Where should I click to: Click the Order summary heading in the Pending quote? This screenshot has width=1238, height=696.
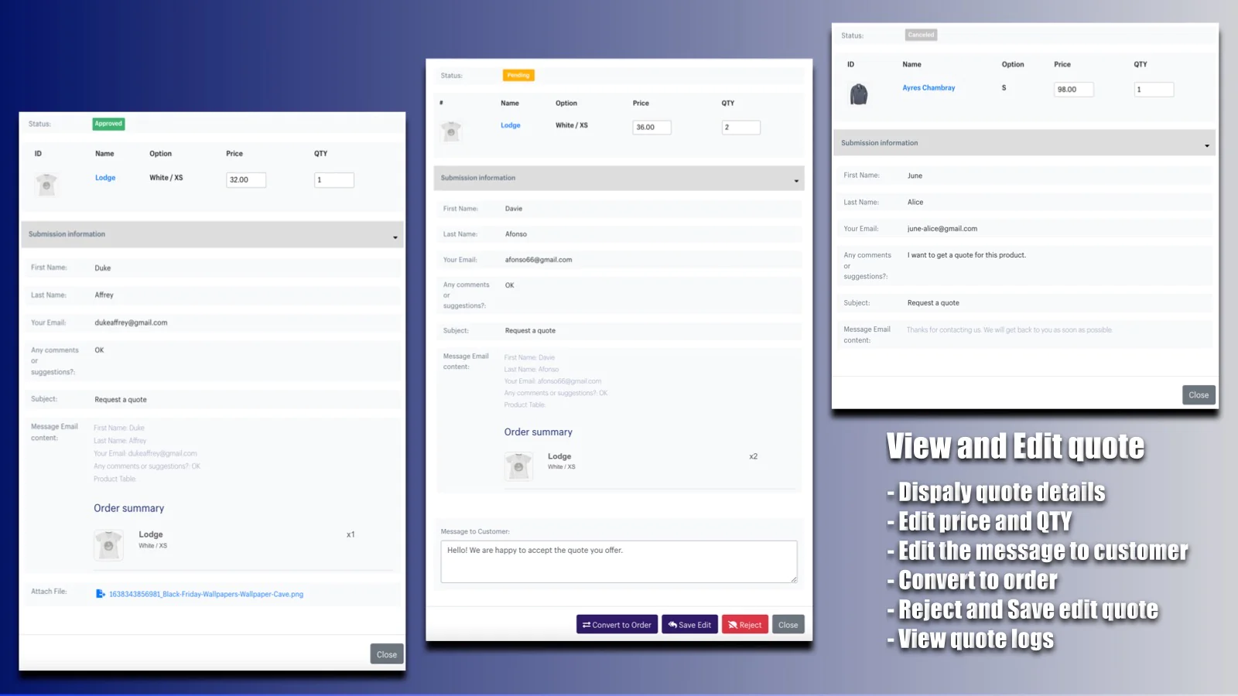(539, 432)
